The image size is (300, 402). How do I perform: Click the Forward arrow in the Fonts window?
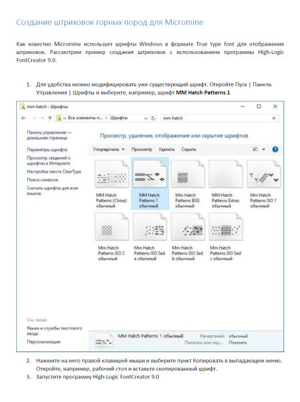click(34, 118)
